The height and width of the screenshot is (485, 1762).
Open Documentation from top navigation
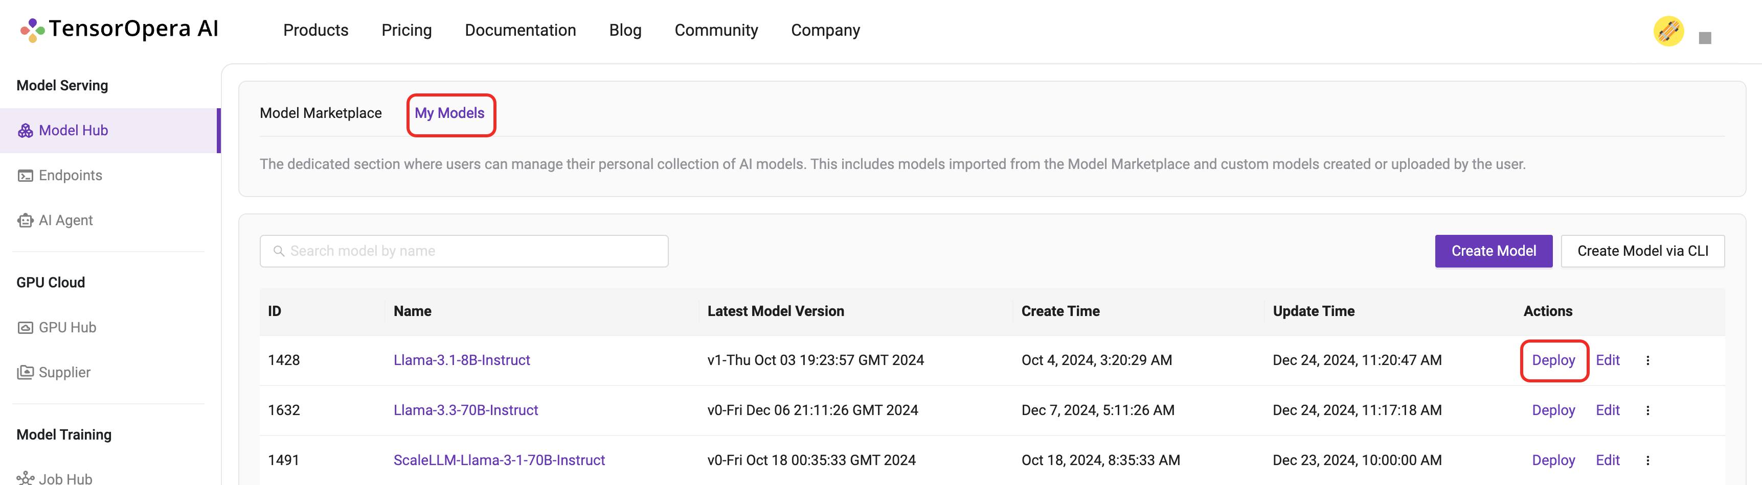coord(520,30)
